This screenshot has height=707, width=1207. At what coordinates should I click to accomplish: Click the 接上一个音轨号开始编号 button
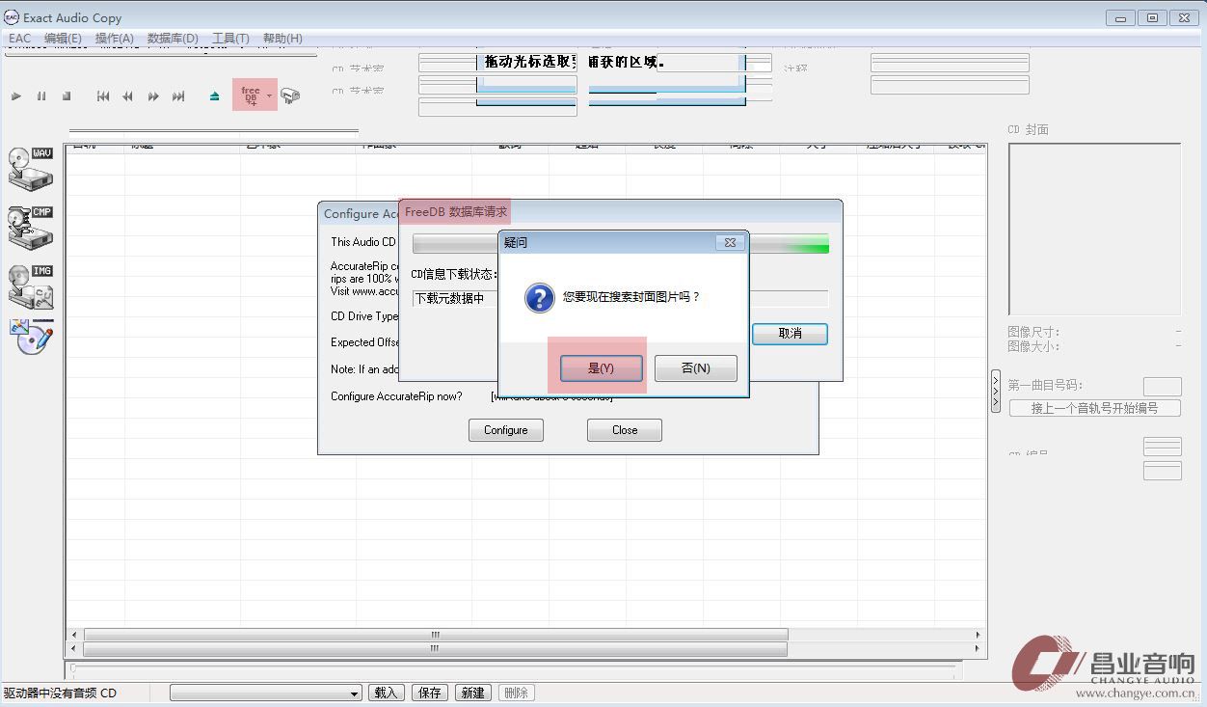coord(1095,408)
